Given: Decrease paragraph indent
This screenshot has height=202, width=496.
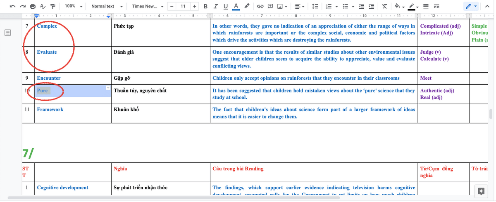Looking at the screenshot, I should click(x=362, y=7).
